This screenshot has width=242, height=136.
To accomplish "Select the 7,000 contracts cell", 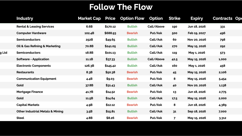I will pos(222,111).
